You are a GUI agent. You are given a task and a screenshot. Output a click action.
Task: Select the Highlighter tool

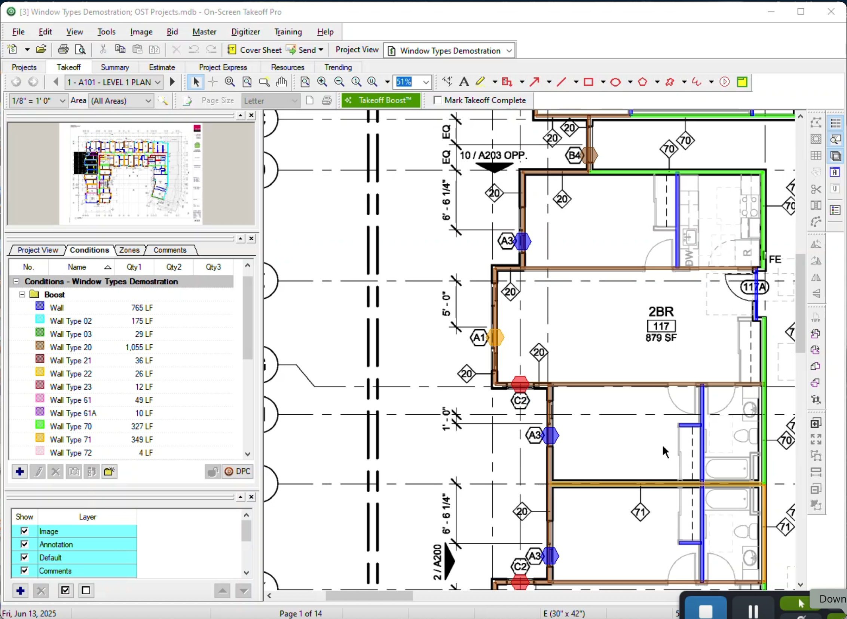(x=480, y=82)
